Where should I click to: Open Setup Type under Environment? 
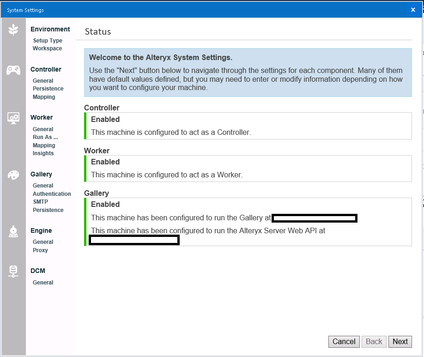[47, 40]
